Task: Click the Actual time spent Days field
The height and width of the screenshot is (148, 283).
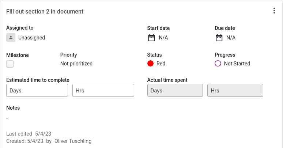Action: (175, 90)
